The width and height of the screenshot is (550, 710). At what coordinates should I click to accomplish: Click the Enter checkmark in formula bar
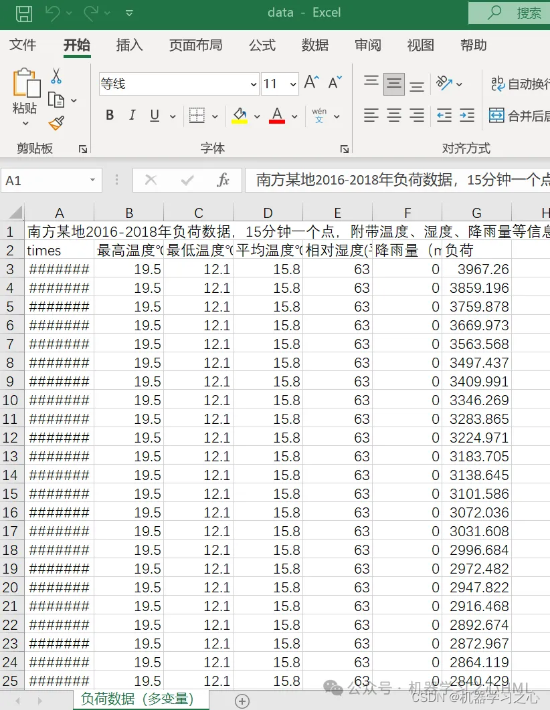tap(187, 181)
